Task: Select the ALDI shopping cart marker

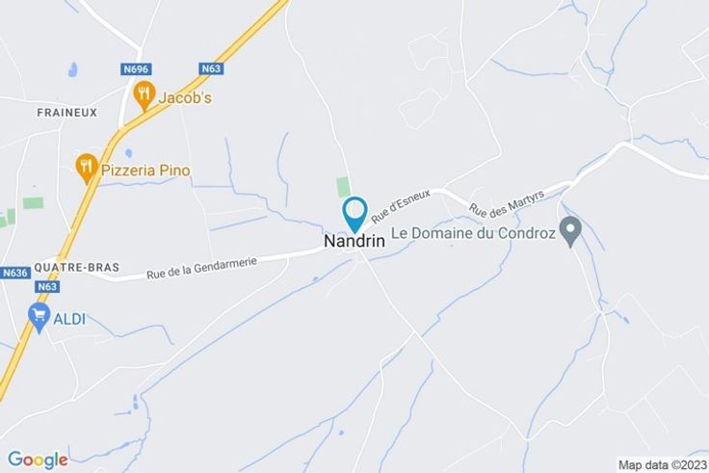Action: [x=39, y=318]
